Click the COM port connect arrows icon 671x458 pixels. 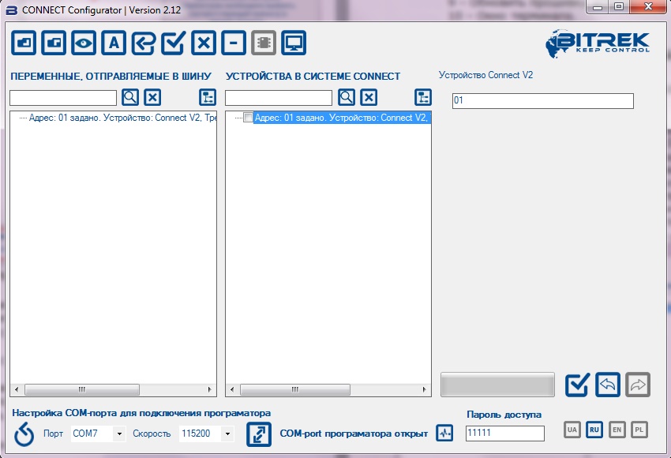(x=259, y=434)
